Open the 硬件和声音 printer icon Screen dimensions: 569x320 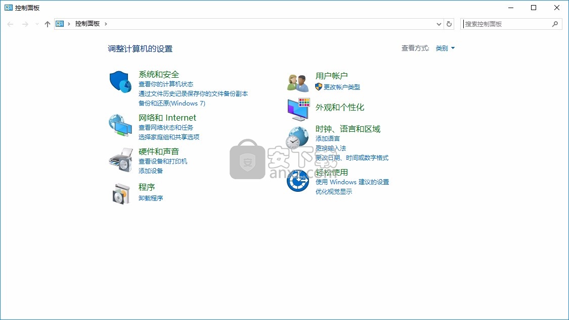click(x=121, y=159)
